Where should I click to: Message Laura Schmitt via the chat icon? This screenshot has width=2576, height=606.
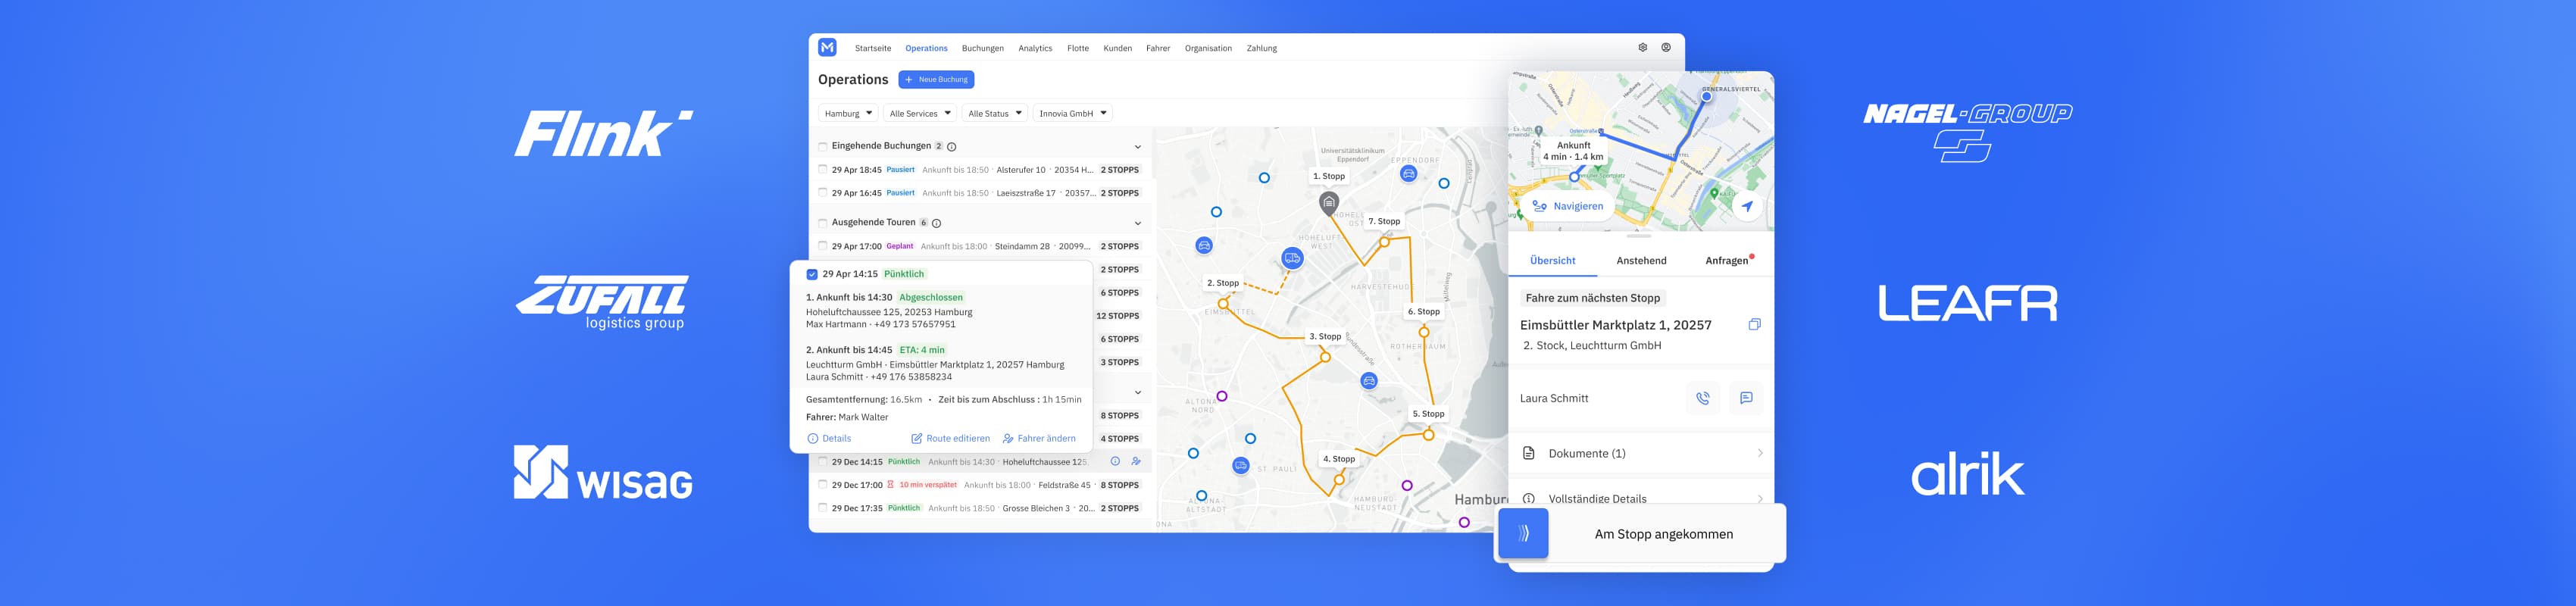point(1746,398)
